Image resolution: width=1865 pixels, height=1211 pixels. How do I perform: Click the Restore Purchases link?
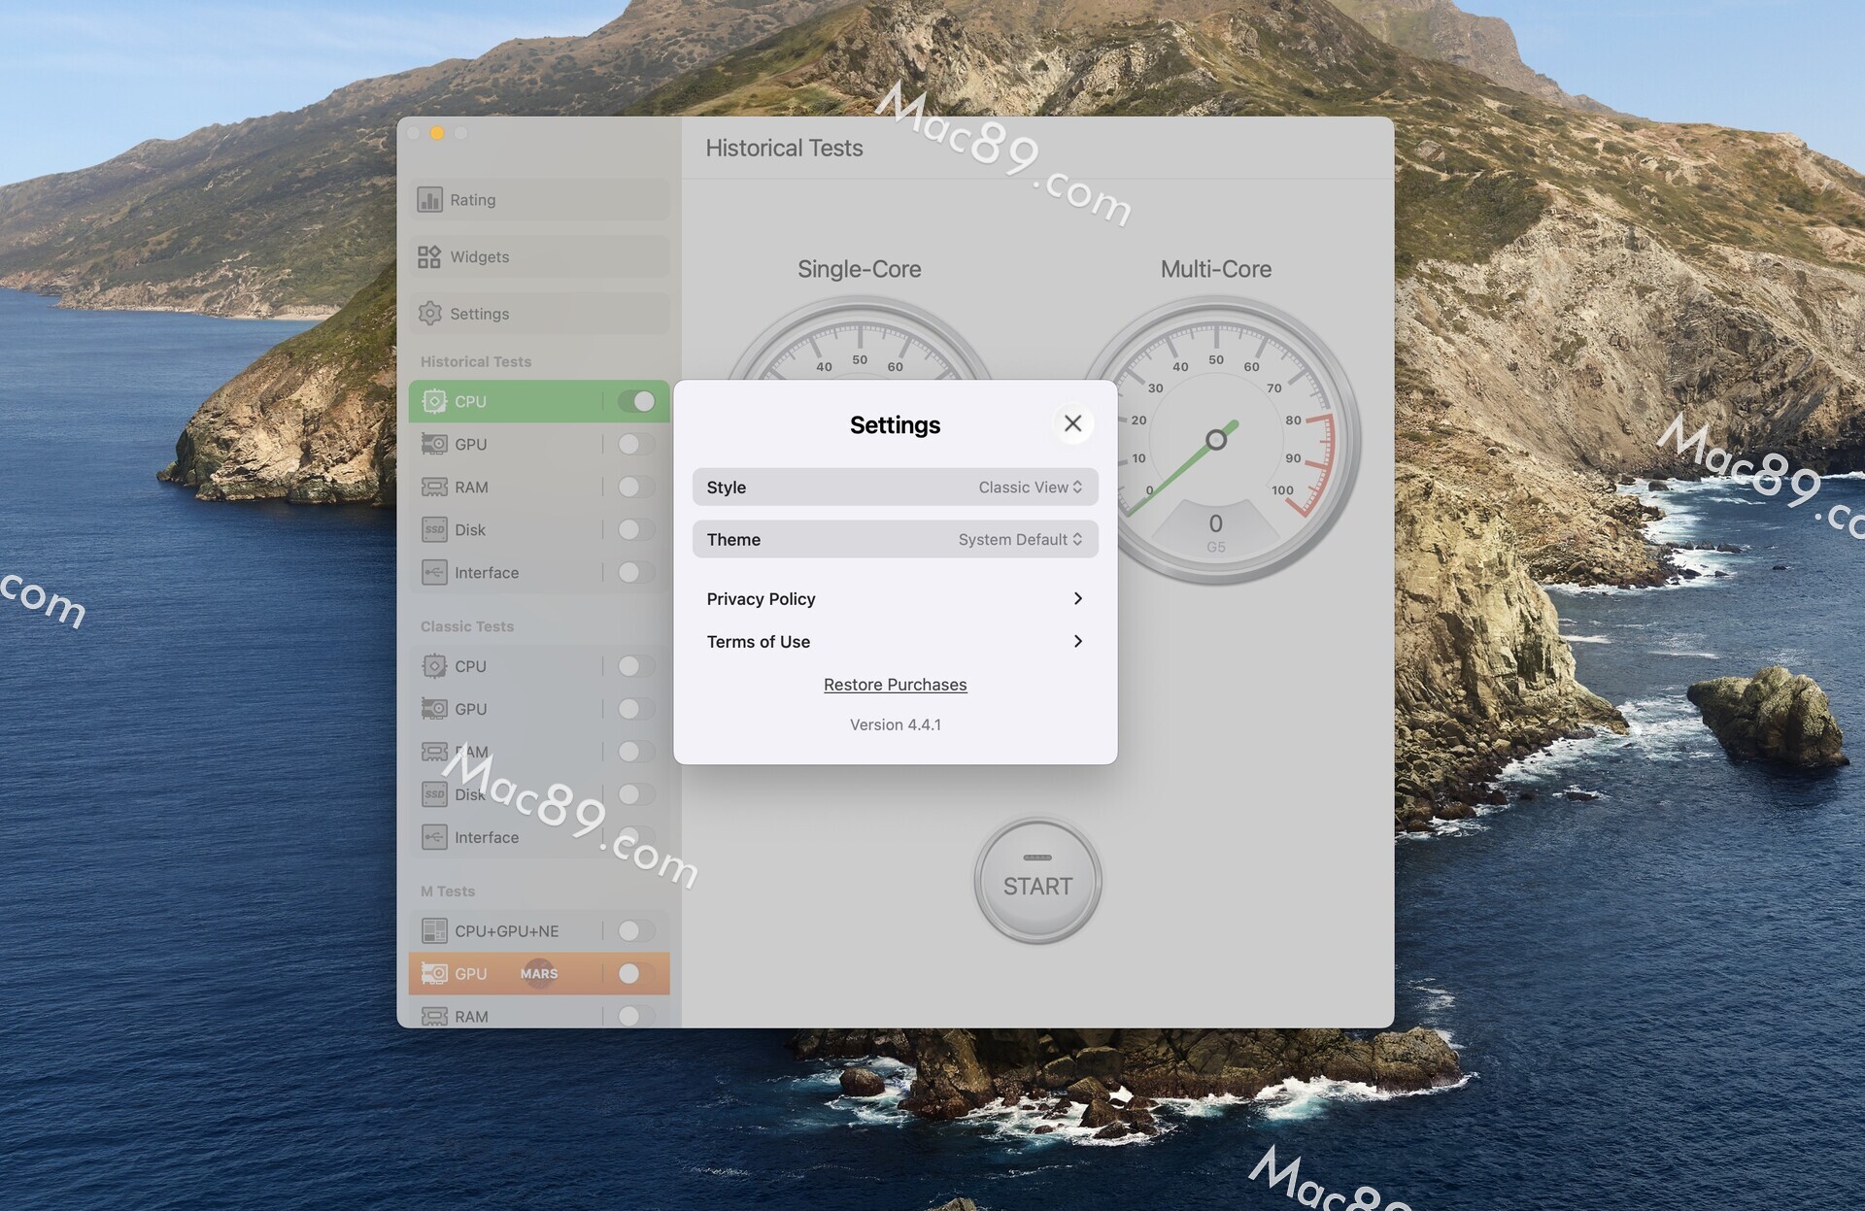pos(895,685)
